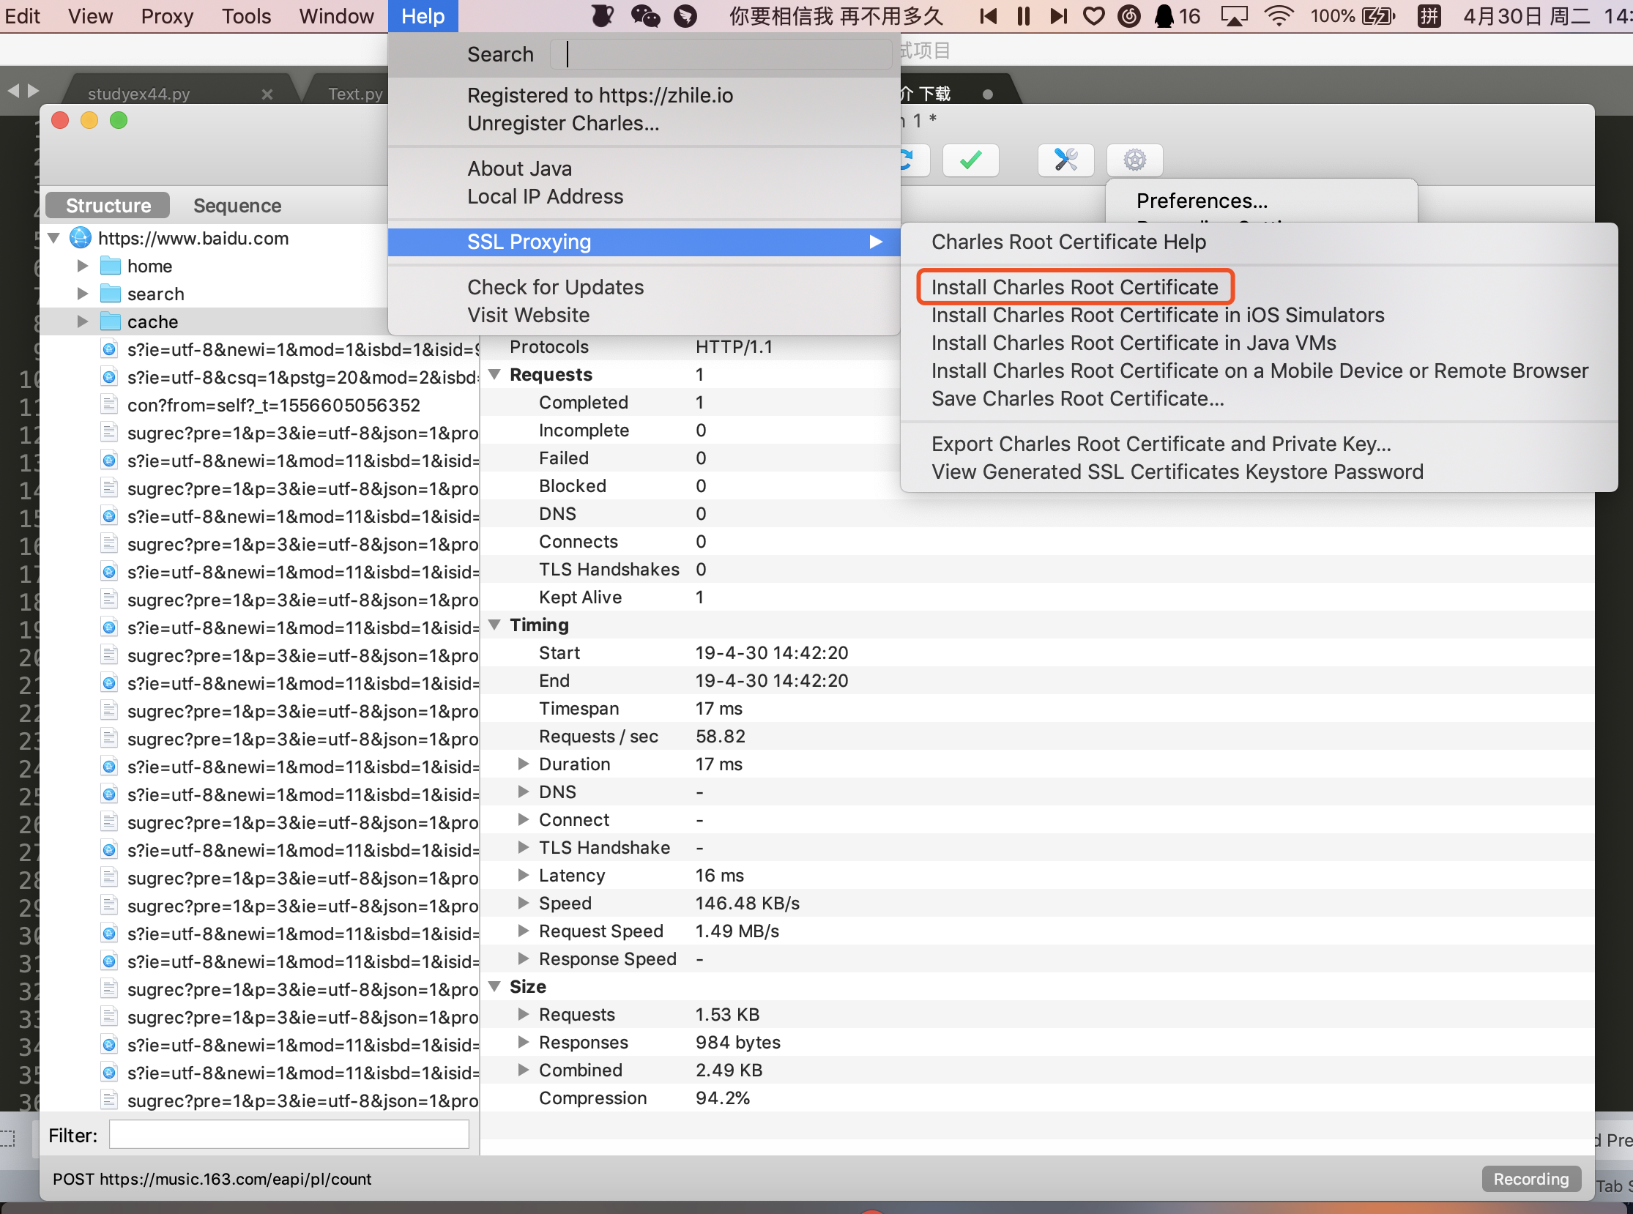Viewport: 1633px width, 1214px height.
Task: Click Local IP Address in Help menu
Action: point(545,196)
